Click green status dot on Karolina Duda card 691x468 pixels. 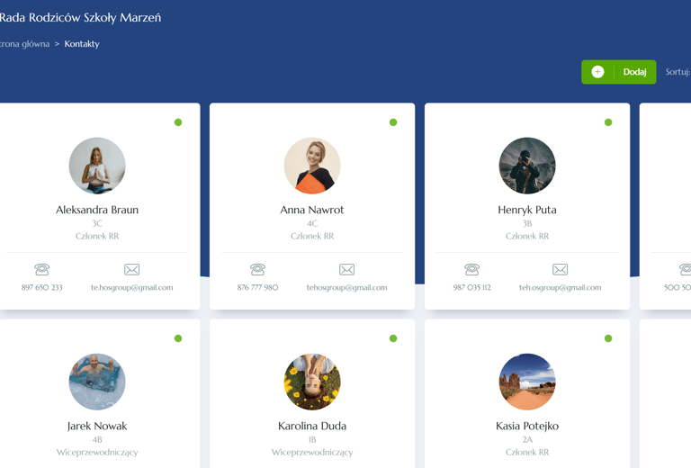click(x=393, y=338)
